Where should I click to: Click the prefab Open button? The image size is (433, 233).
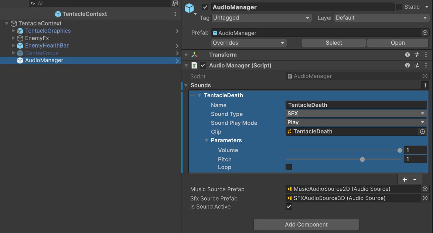click(x=398, y=43)
